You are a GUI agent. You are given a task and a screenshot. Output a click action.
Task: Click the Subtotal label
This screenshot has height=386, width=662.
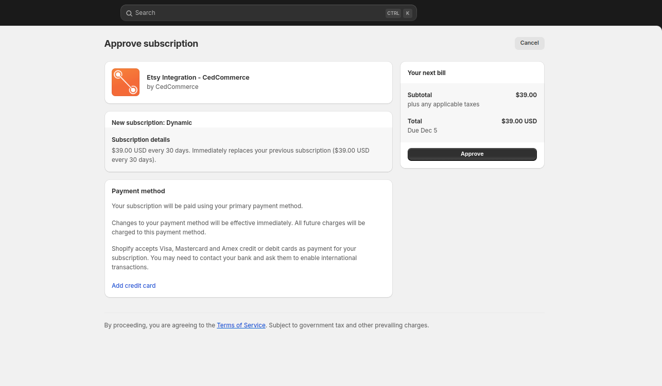pos(420,95)
